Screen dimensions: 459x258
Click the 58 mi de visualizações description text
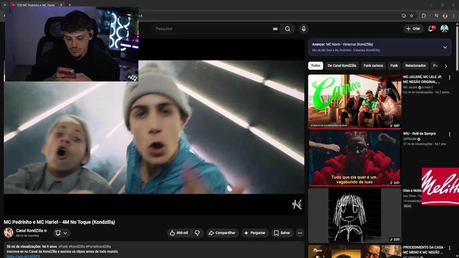(24, 247)
